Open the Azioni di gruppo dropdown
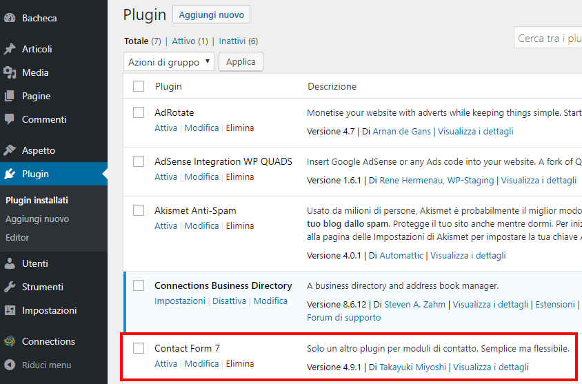The height and width of the screenshot is (384, 582). point(169,62)
